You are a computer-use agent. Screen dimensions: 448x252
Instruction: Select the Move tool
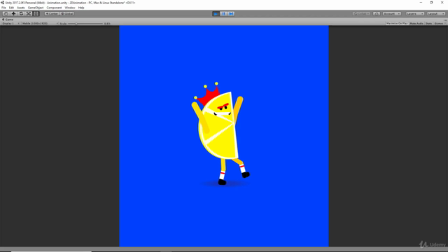[x=13, y=14]
